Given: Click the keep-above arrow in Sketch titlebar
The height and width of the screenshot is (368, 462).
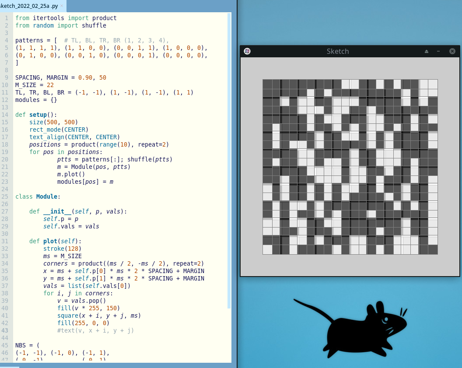Looking at the screenshot, I should (x=427, y=51).
